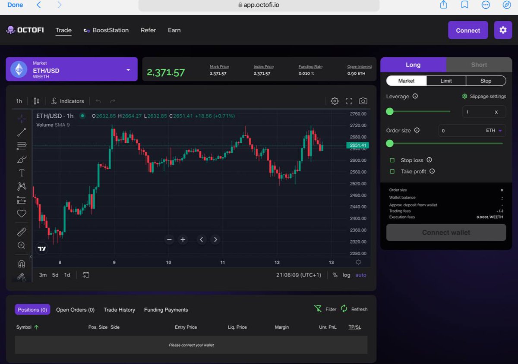Select the crosshair cursor tool

tap(22, 119)
